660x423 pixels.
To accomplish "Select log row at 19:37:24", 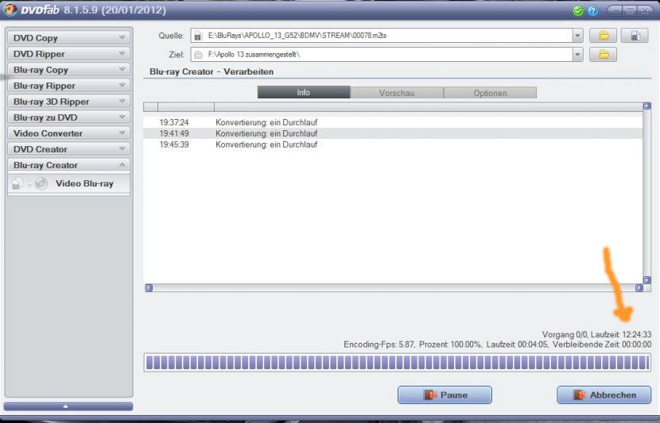I will 393,123.
